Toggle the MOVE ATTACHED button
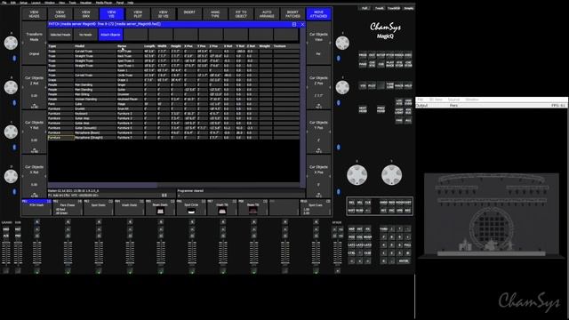The width and height of the screenshot is (569, 320). (x=318, y=14)
